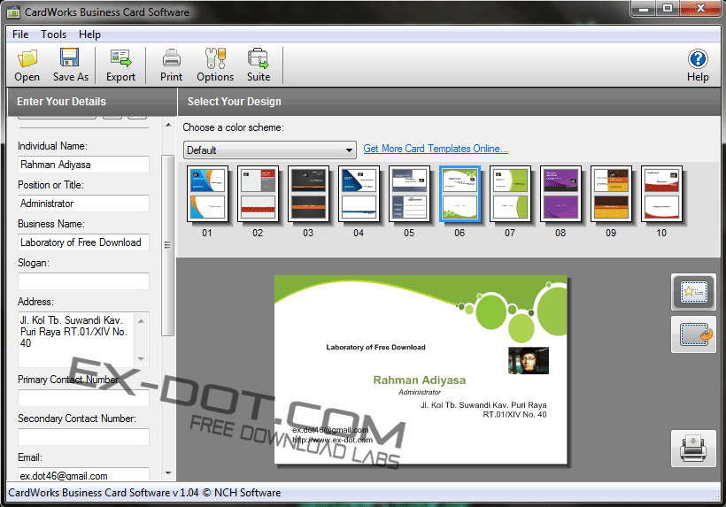Click the Rahman Adiyasa name on card preview
This screenshot has width=726, height=507.
[x=420, y=380]
